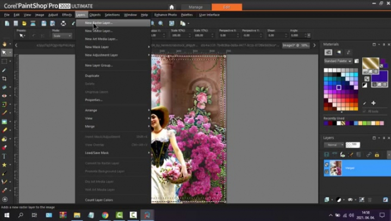The image size is (391, 221).
Task: Click the Lock transparency padlock icon in the Layers panel
Action: (377, 155)
